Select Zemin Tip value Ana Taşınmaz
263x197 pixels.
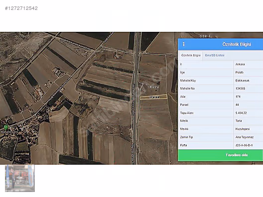pyautogui.click(x=245, y=137)
